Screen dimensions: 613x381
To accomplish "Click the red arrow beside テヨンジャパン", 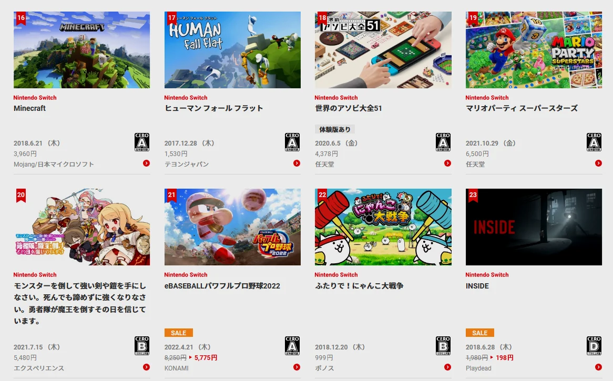I will pos(297,163).
